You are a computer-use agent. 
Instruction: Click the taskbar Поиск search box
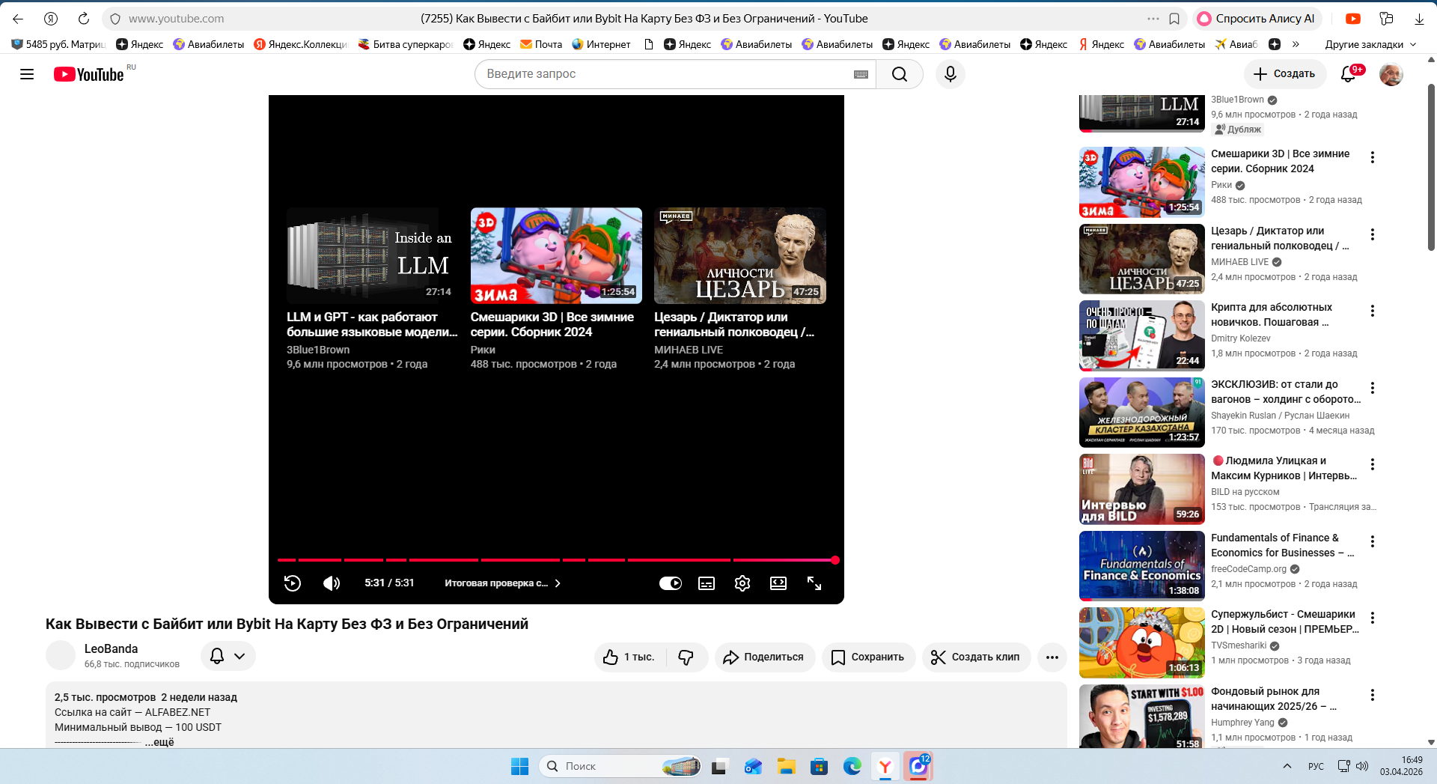(620, 766)
